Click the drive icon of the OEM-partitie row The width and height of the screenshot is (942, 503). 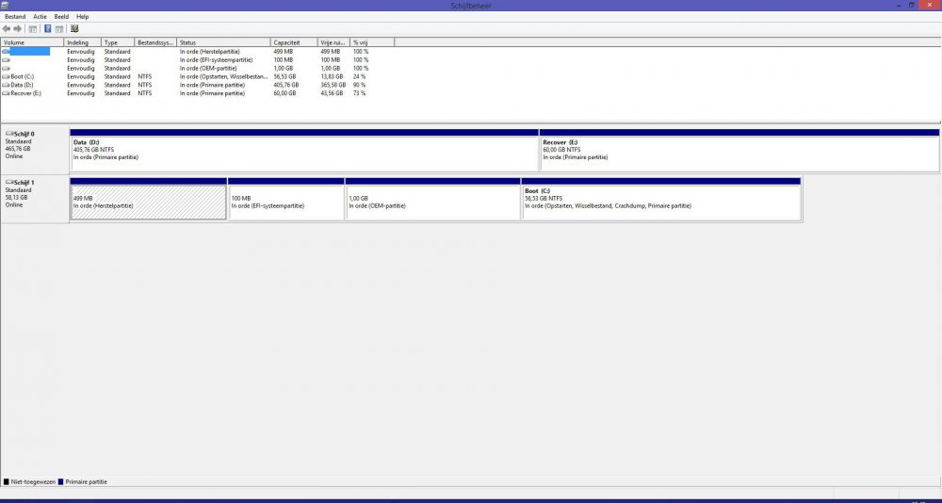[6, 69]
